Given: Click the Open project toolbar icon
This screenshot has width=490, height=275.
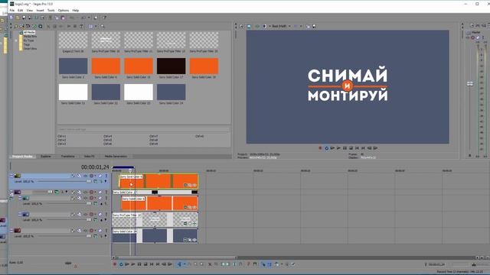Looking at the screenshot, I should coord(18,18).
